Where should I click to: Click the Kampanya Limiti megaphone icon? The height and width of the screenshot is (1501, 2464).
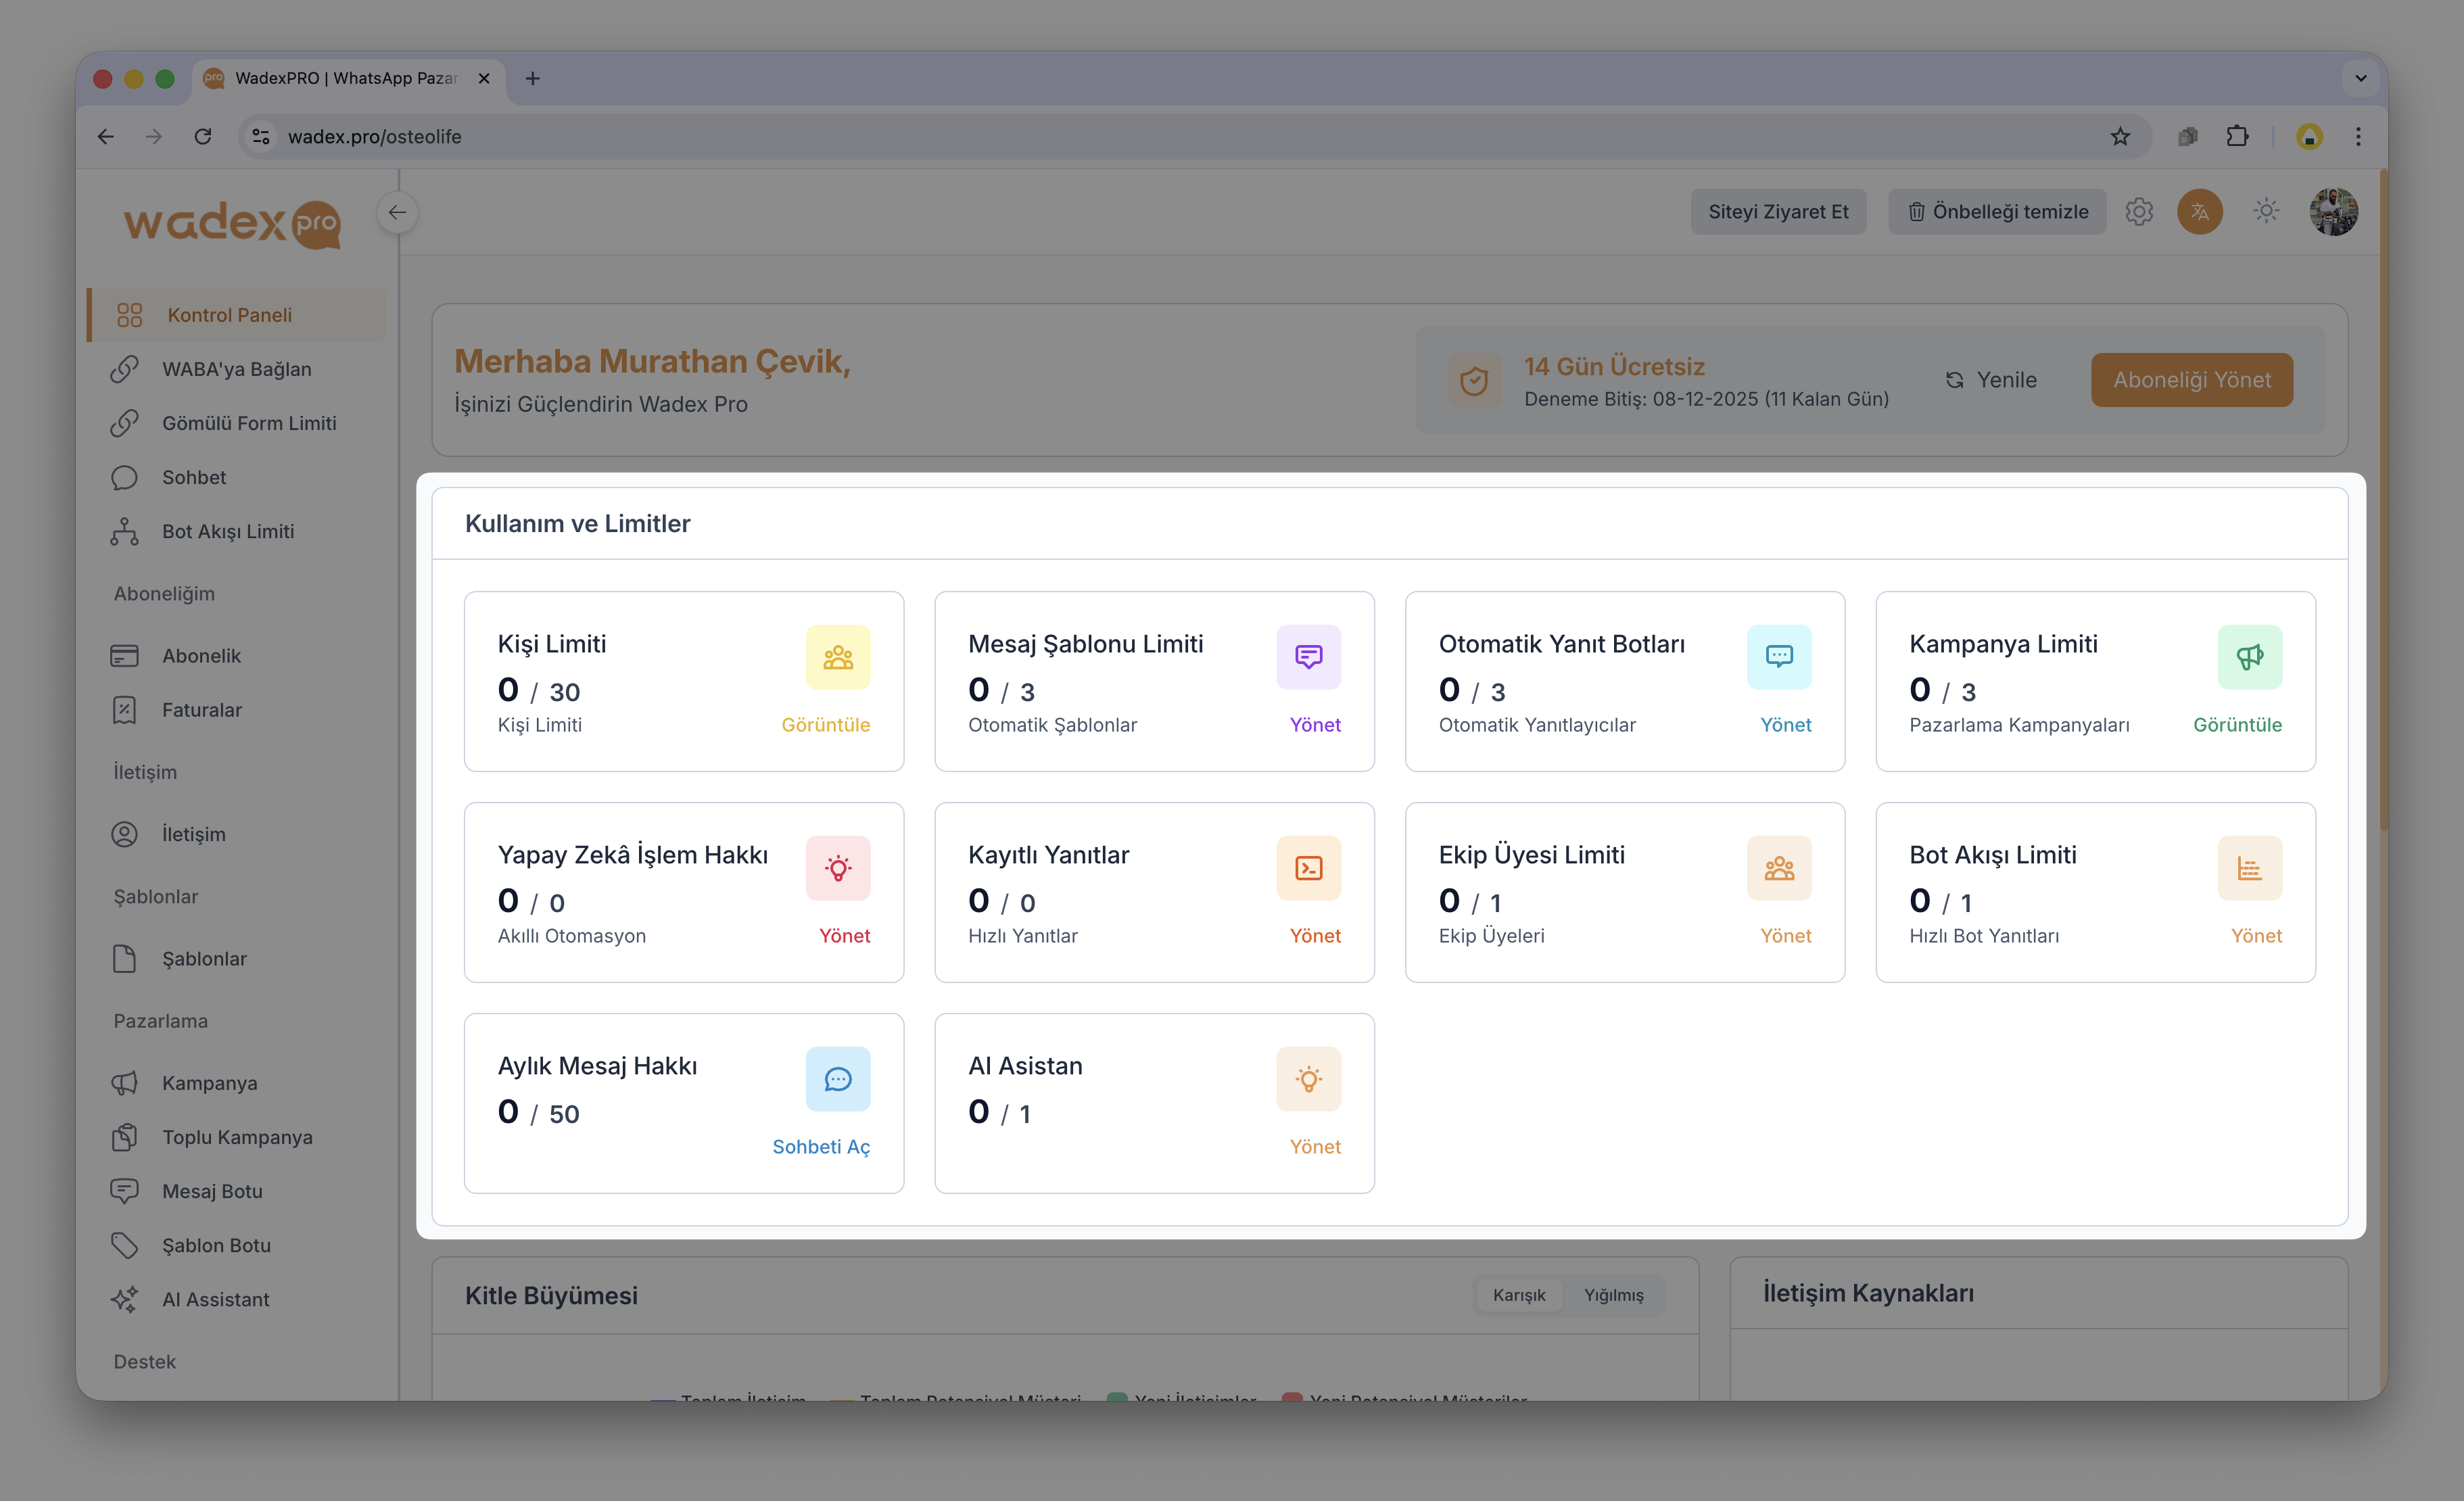tap(2249, 657)
